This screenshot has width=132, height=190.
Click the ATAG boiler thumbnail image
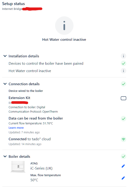[18, 167]
